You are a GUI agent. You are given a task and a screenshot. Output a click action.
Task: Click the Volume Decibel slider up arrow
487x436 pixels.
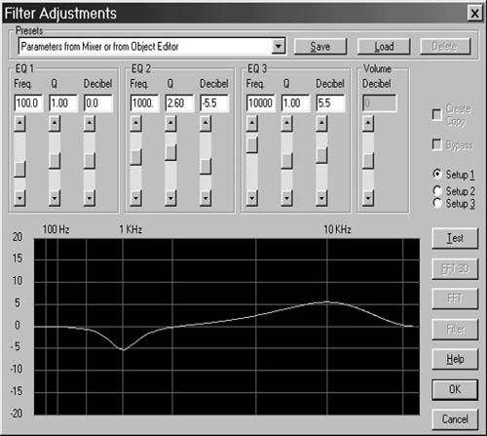point(368,124)
